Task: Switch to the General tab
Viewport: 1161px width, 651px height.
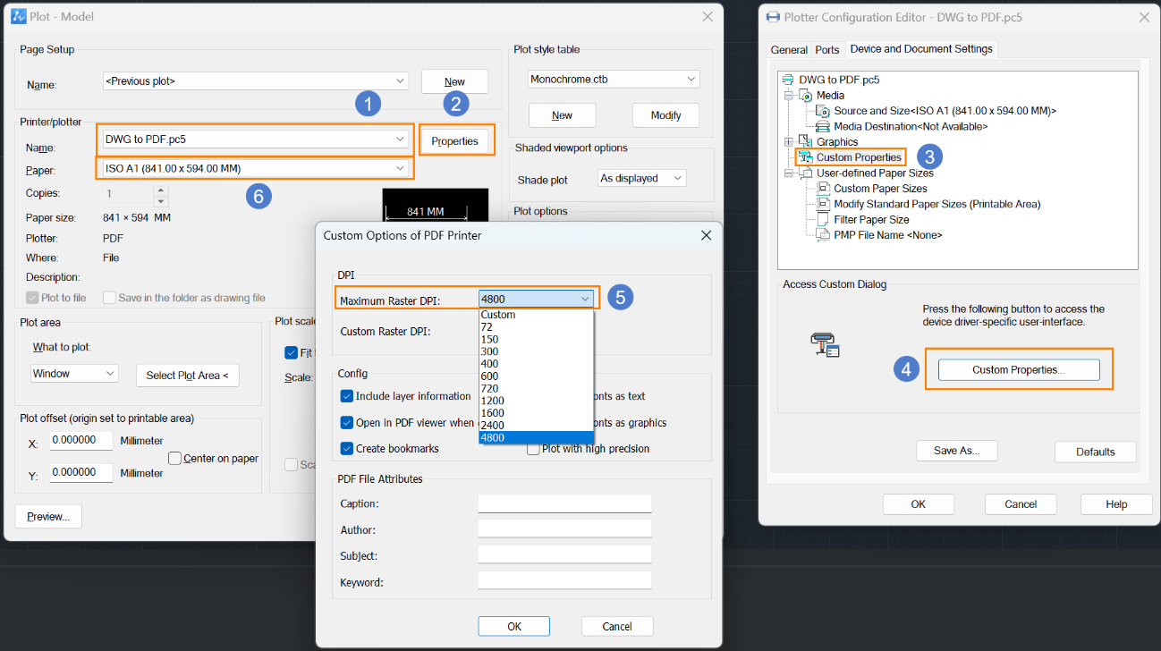Action: click(x=789, y=50)
